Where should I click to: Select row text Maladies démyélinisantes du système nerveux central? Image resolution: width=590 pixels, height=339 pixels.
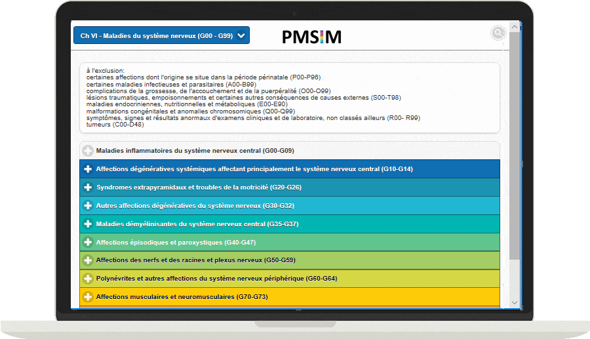tap(181, 224)
